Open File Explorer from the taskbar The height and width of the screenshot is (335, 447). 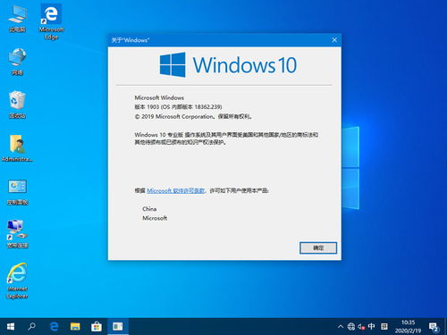pos(75,327)
